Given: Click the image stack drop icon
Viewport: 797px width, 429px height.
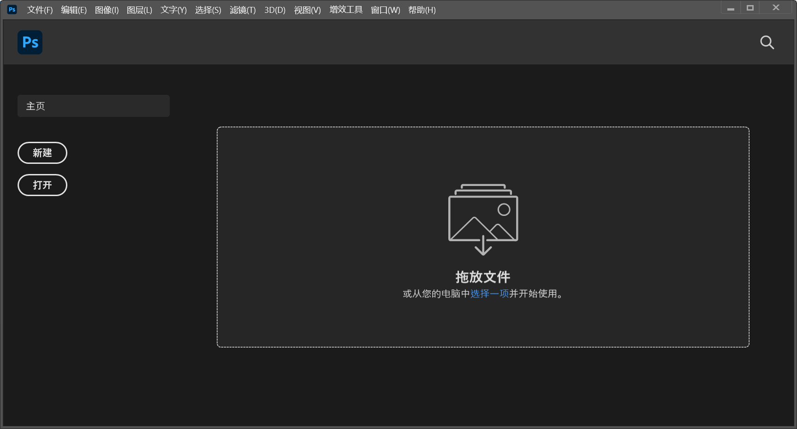Looking at the screenshot, I should tap(483, 220).
